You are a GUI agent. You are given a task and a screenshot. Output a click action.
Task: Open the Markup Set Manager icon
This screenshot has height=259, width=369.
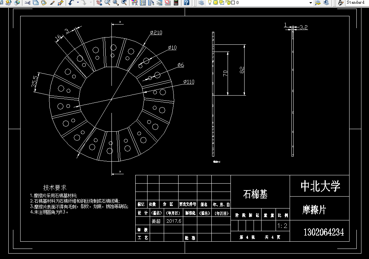tap(168, 3)
